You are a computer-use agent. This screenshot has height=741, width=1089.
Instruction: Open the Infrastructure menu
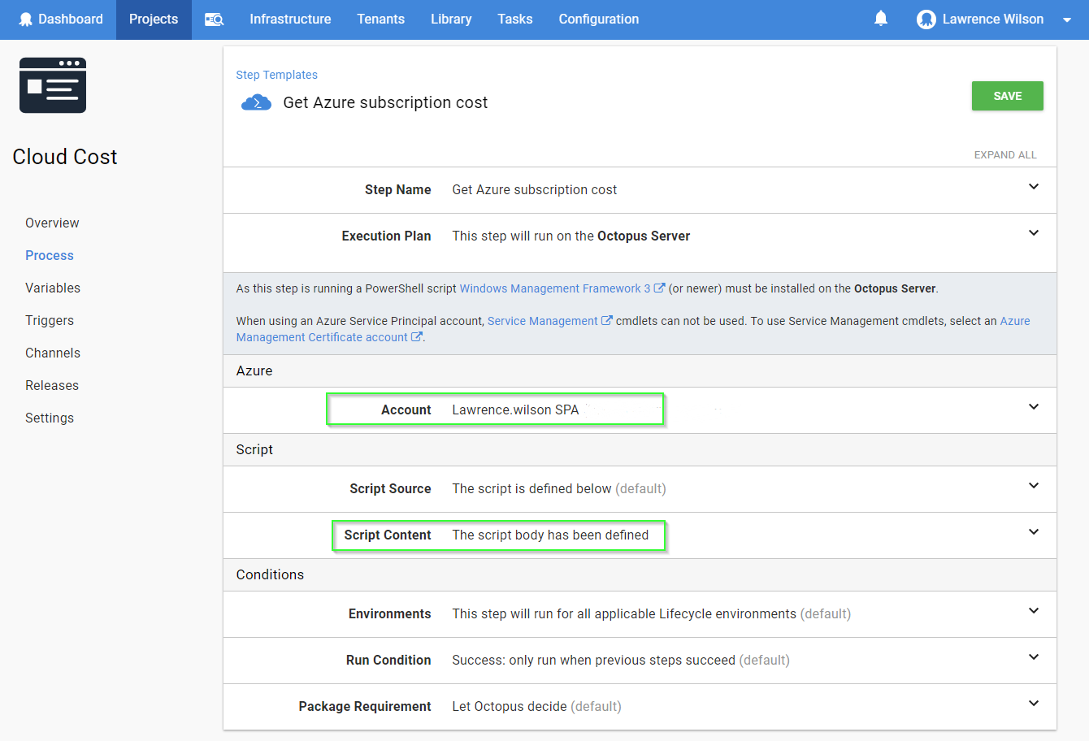point(290,19)
